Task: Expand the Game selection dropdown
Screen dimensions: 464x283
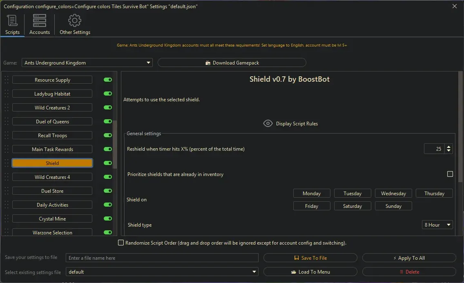Action: coord(148,63)
